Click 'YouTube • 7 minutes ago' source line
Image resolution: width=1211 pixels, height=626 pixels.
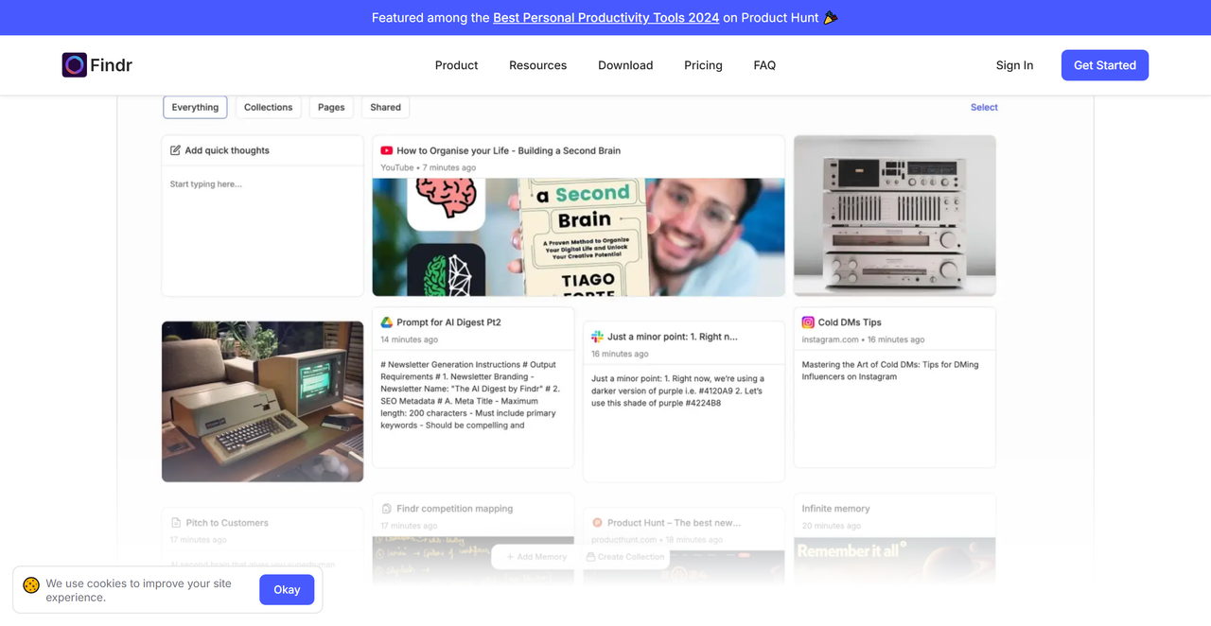[428, 167]
